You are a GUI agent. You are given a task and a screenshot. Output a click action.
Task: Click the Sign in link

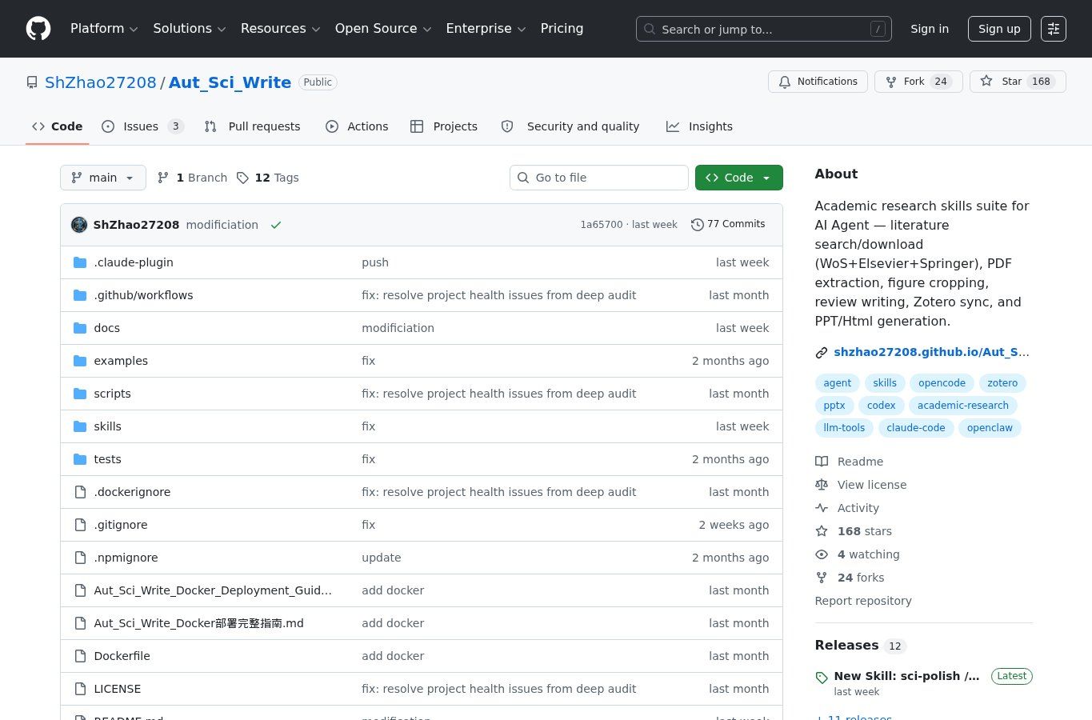[x=930, y=29]
